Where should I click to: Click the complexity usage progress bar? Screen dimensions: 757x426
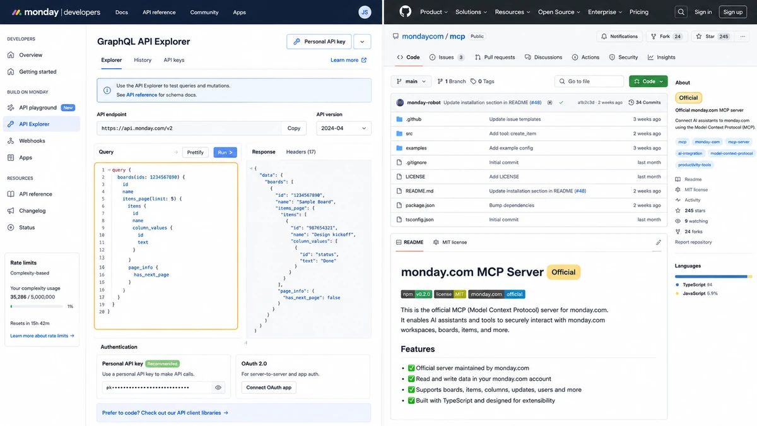coord(37,306)
